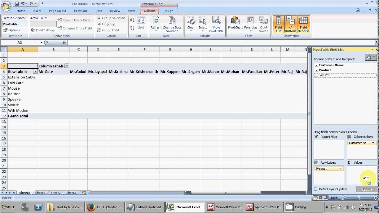
Task: Click Expand Entire Field
Action: point(74,20)
